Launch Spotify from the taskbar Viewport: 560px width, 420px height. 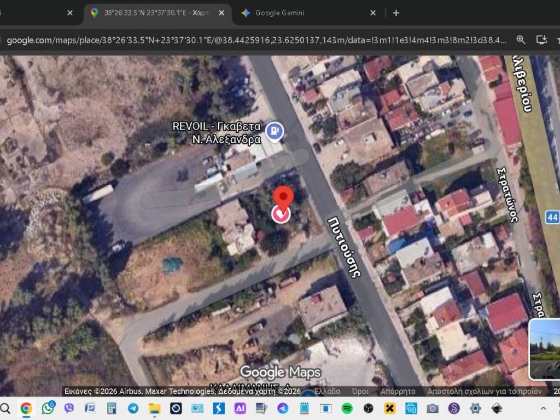347,408
